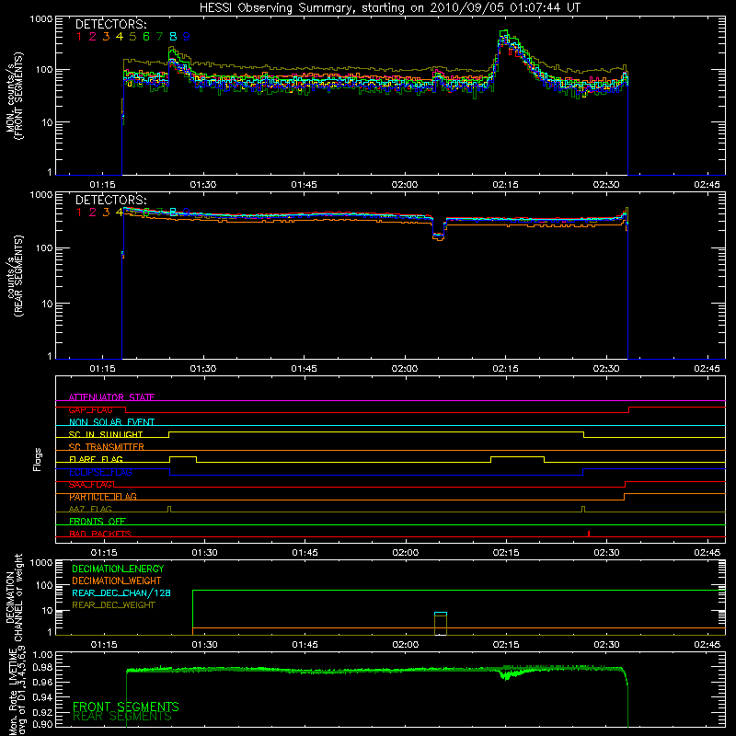The height and width of the screenshot is (736, 736).
Task: Click the ATTENUATOR_STATE flag label
Action: [x=111, y=397]
